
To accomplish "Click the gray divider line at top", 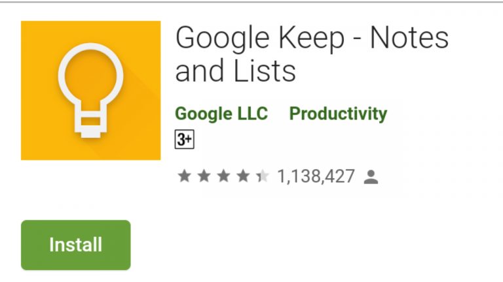I will click(x=251, y=1).
